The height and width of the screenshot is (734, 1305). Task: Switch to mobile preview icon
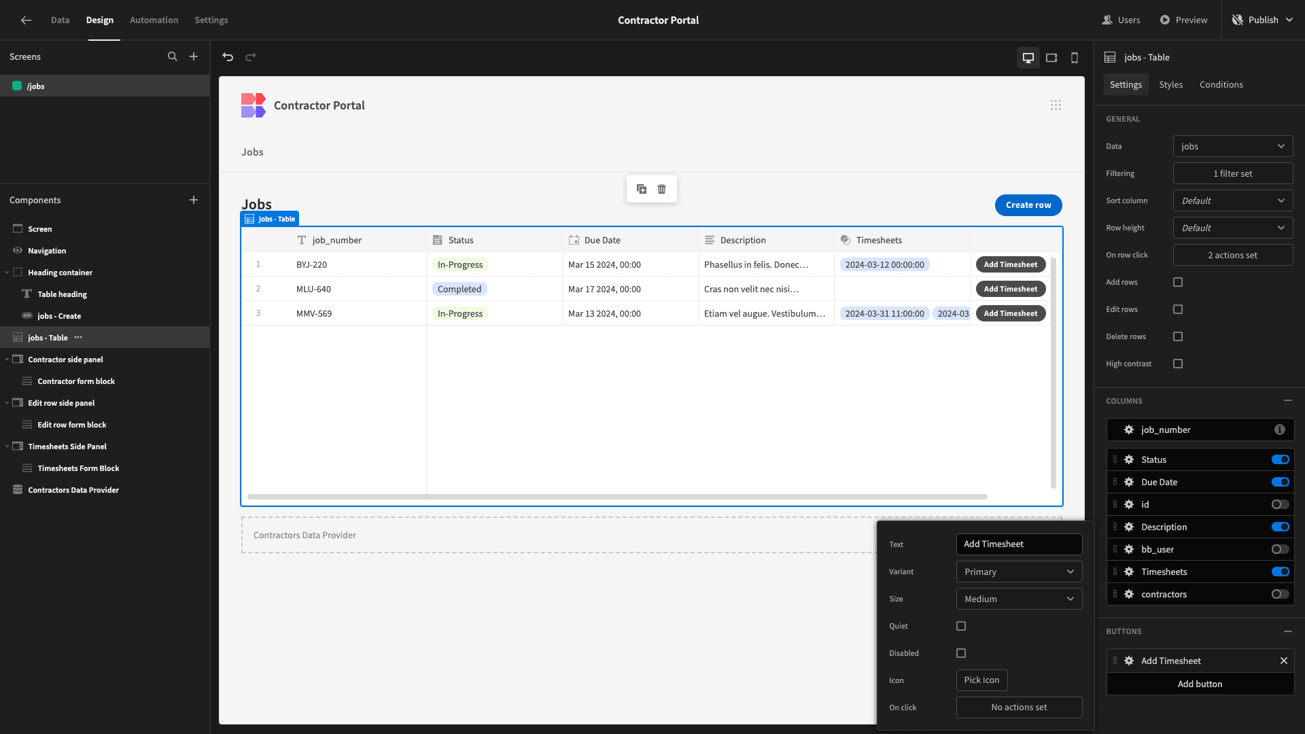[x=1075, y=58]
